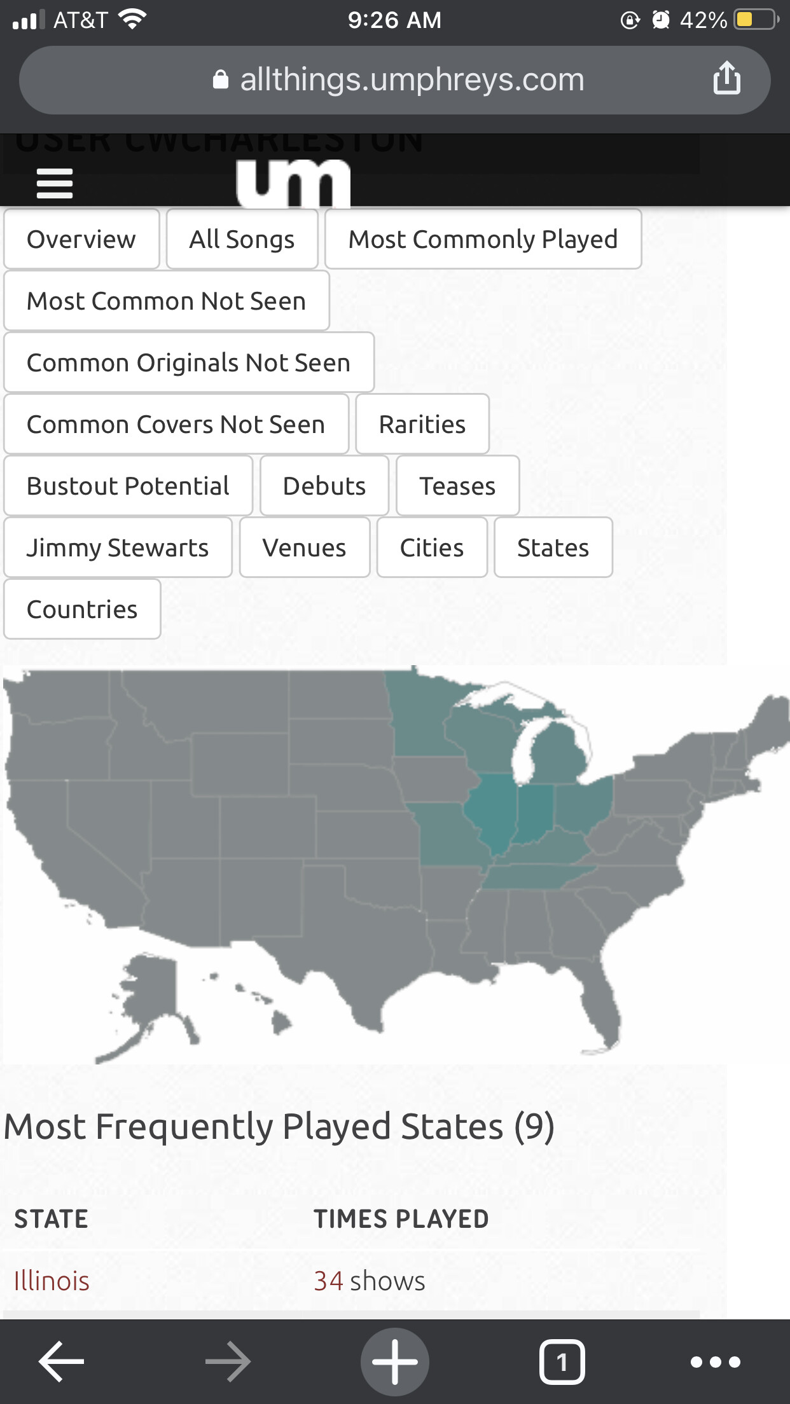Tap the share icon in address bar
This screenshot has width=790, height=1404.
click(x=726, y=79)
